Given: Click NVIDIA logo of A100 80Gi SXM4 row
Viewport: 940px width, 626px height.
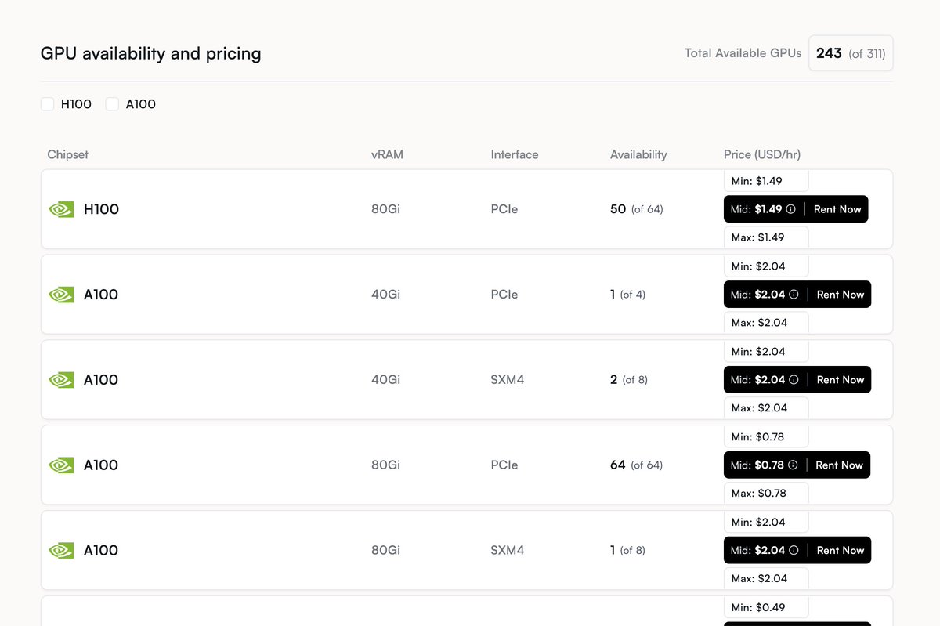Looking at the screenshot, I should (x=61, y=551).
